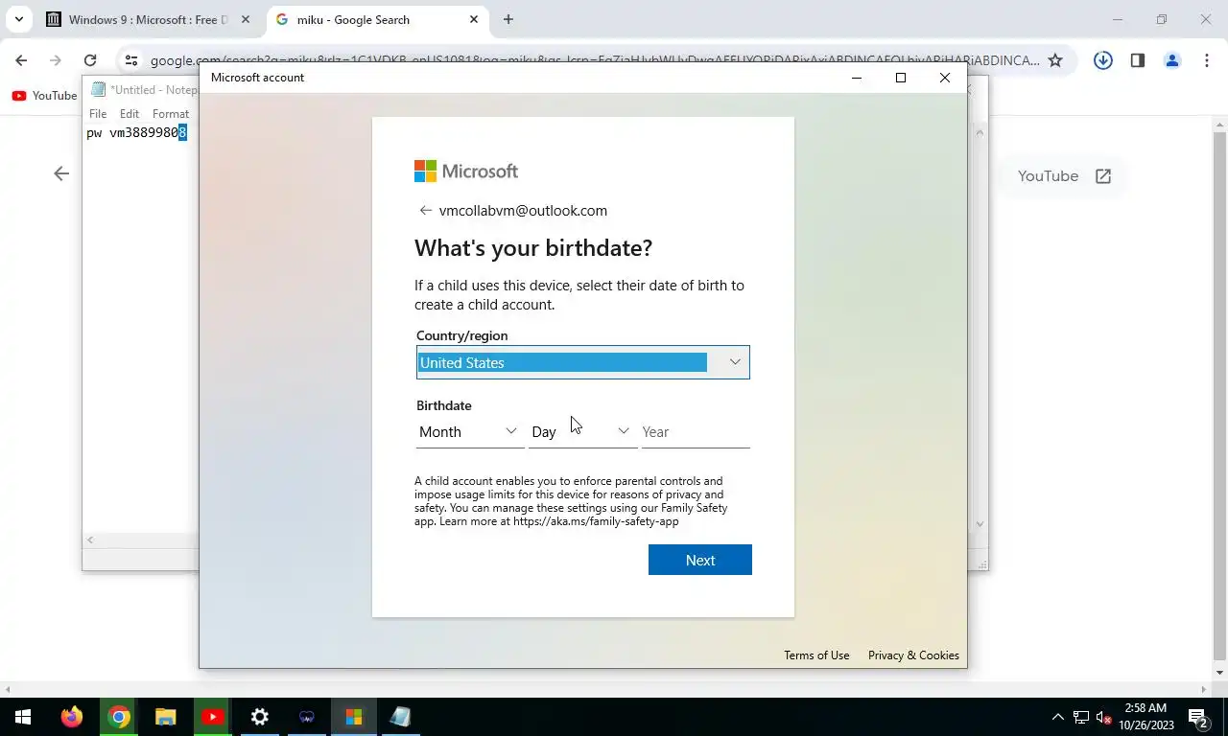1228x736 pixels.
Task: Go forward in Chrome
Action: [x=56, y=60]
